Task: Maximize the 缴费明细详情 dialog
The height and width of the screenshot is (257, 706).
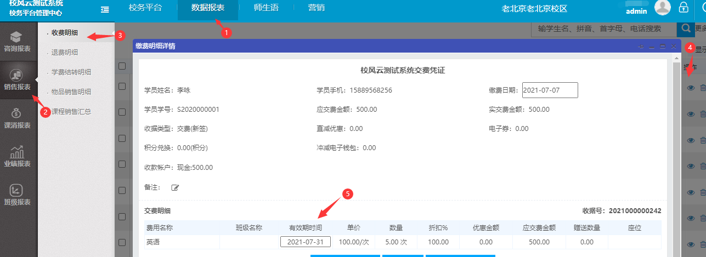Action: point(663,47)
